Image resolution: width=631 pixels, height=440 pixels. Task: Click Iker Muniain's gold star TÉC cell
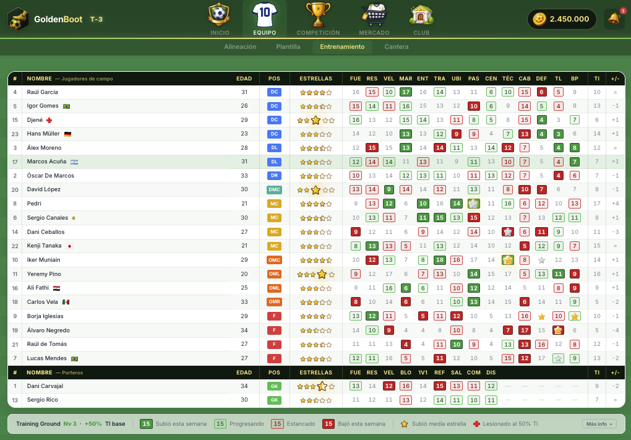click(x=508, y=260)
